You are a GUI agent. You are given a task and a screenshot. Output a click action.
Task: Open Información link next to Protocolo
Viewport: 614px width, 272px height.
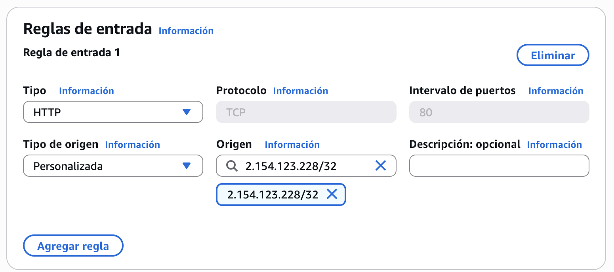click(x=301, y=91)
